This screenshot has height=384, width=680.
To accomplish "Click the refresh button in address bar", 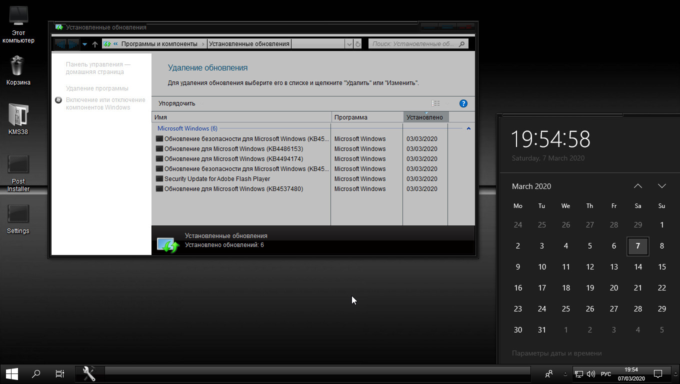I will point(357,44).
